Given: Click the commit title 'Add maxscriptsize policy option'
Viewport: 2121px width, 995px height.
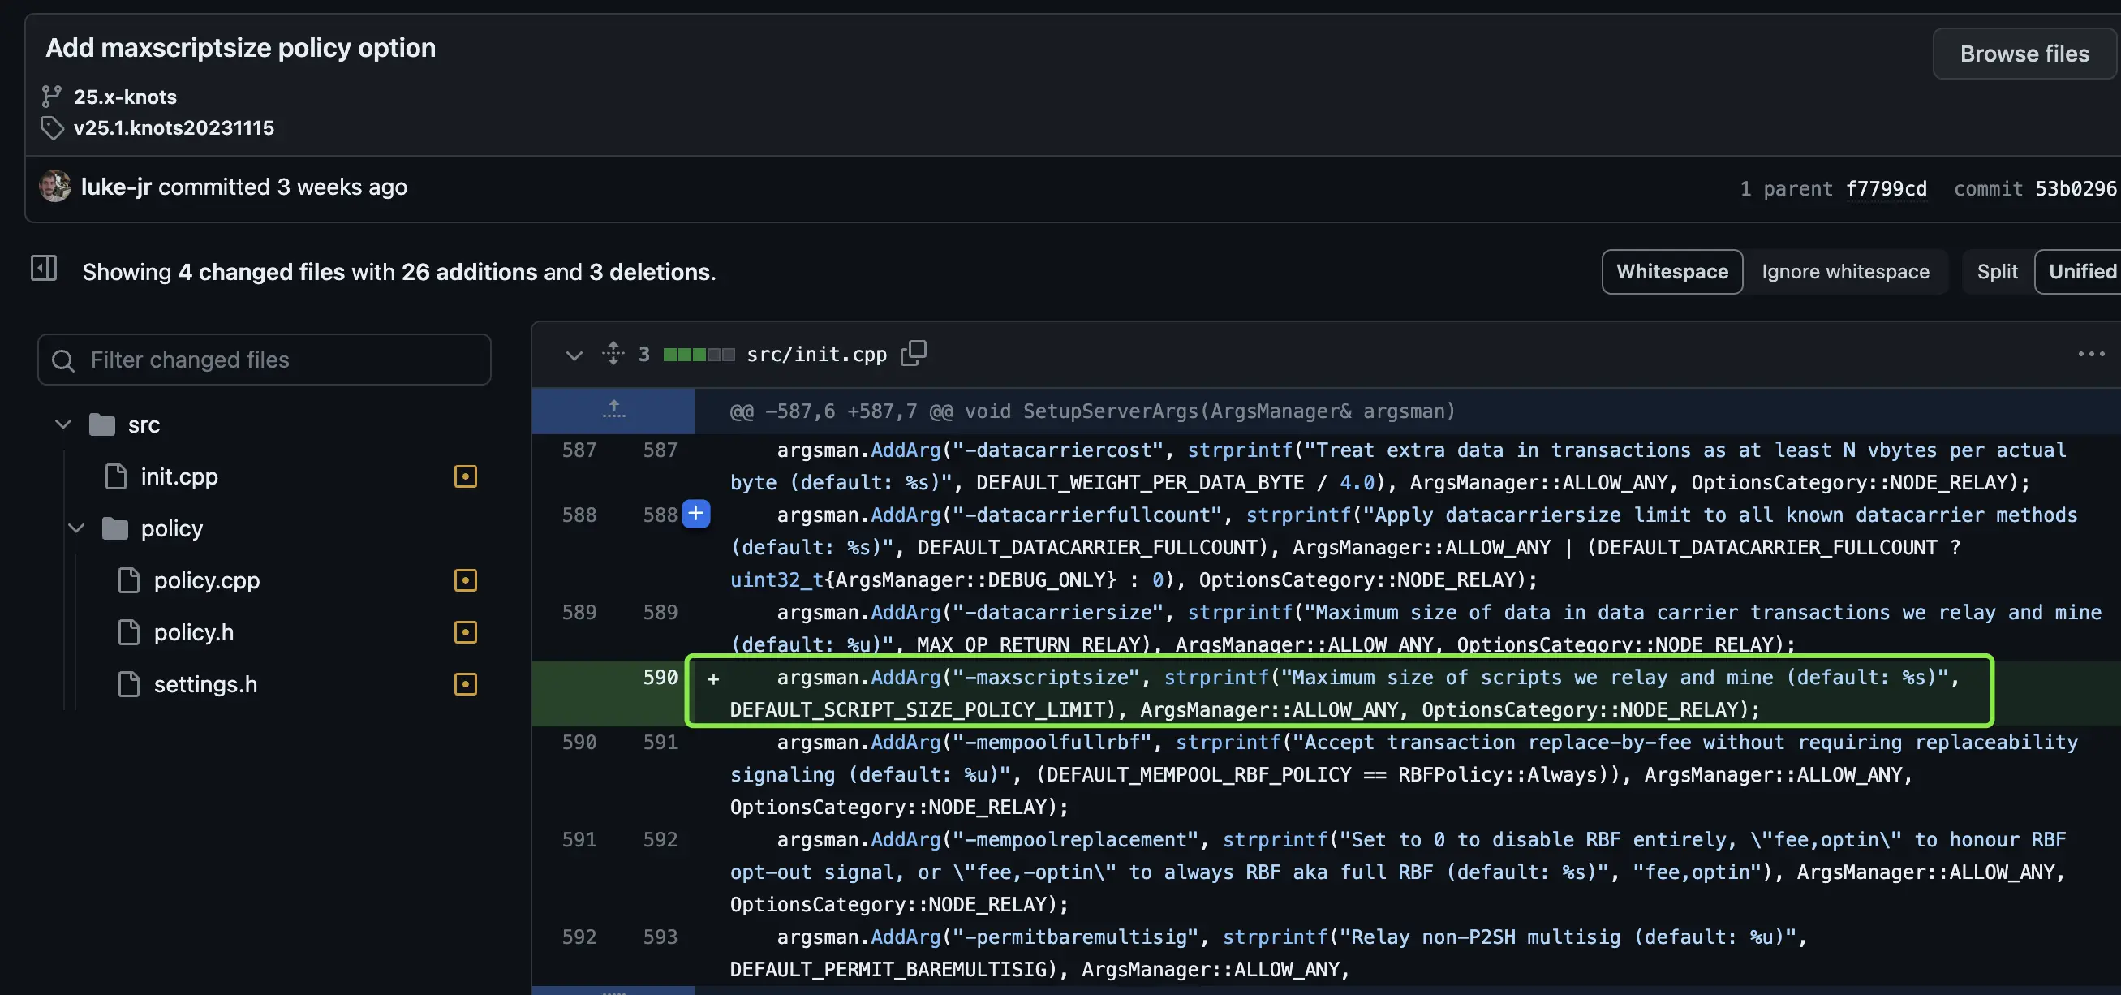Looking at the screenshot, I should (x=240, y=48).
